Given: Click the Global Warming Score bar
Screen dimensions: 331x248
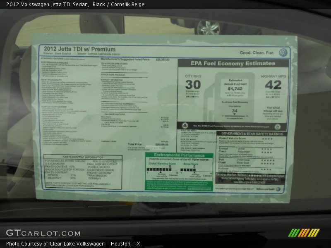Looking at the screenshot, I should [159, 169].
